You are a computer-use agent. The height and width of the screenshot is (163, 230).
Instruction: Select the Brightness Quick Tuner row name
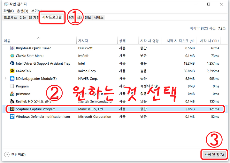click(x=33, y=48)
